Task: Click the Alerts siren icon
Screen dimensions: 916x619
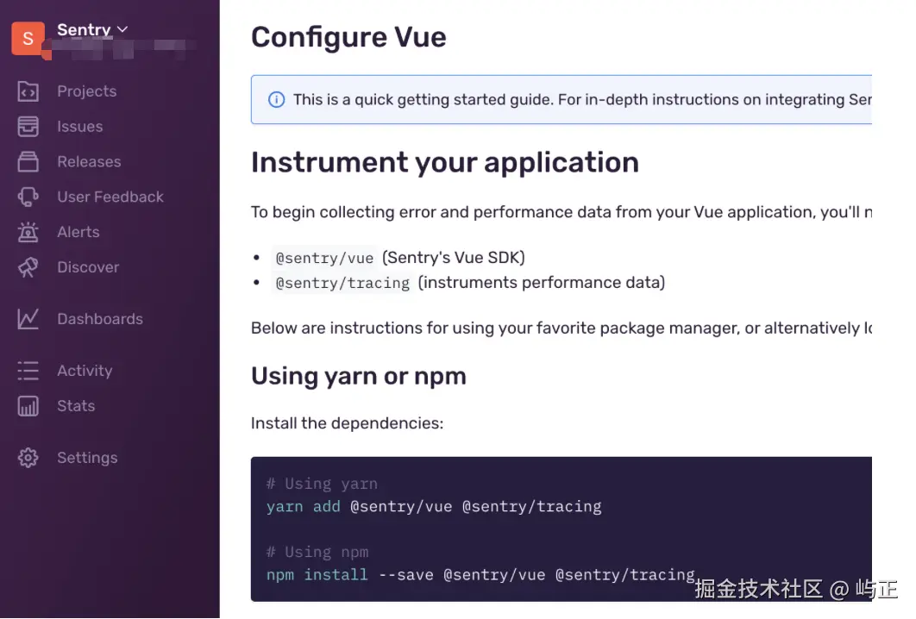Action: 28,232
